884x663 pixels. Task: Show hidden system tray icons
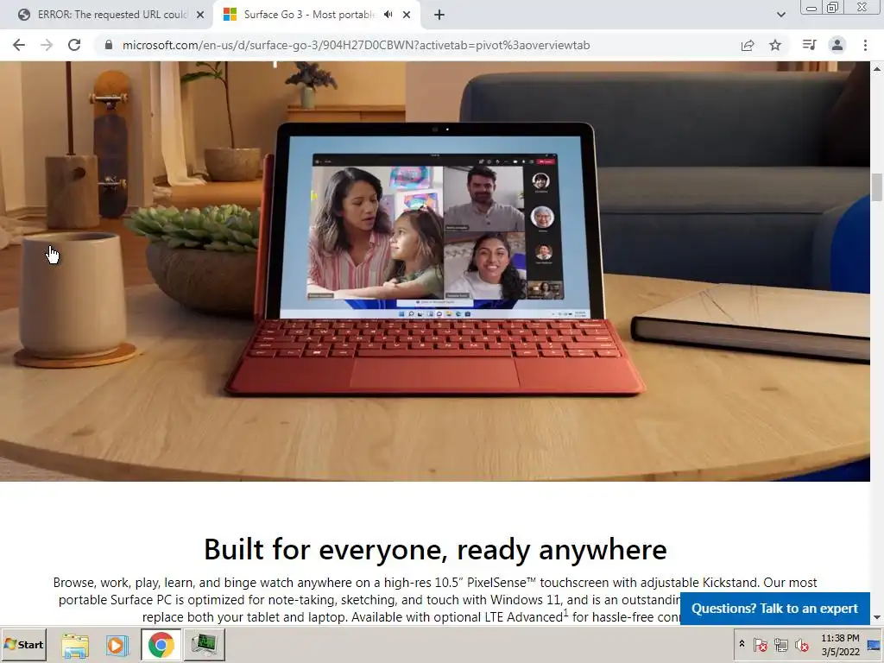point(742,644)
